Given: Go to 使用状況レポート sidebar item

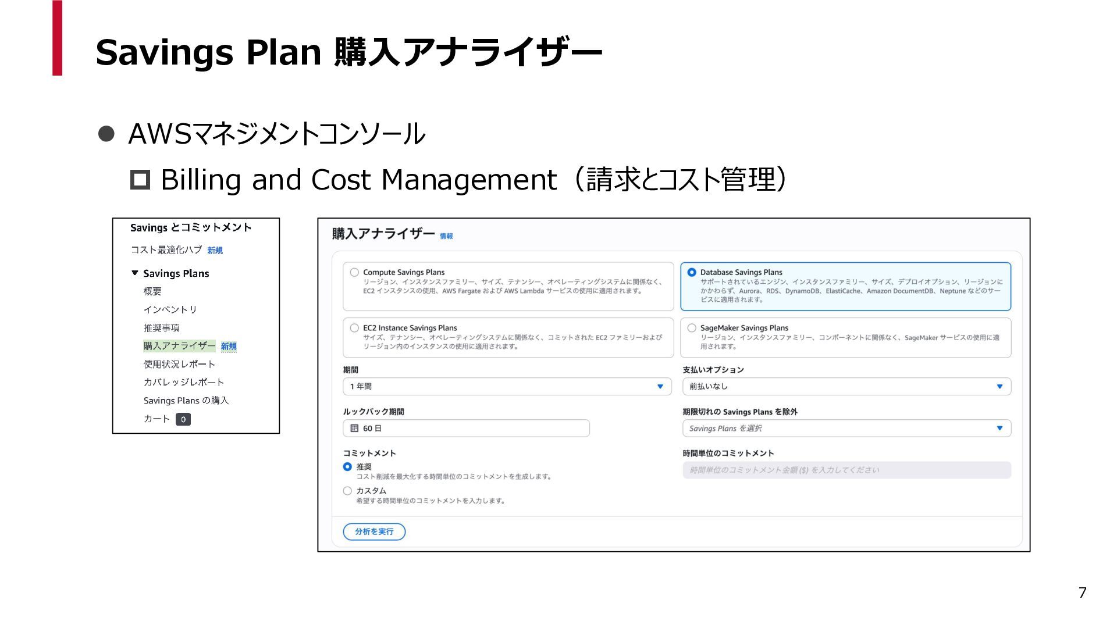Looking at the screenshot, I should click(x=179, y=364).
